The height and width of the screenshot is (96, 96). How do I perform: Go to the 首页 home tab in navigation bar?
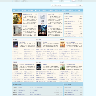click(14, 10)
